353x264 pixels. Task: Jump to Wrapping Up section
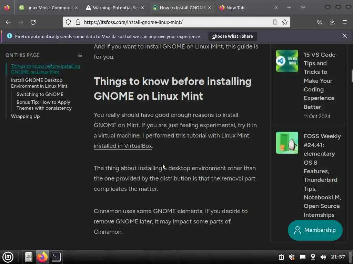25,116
